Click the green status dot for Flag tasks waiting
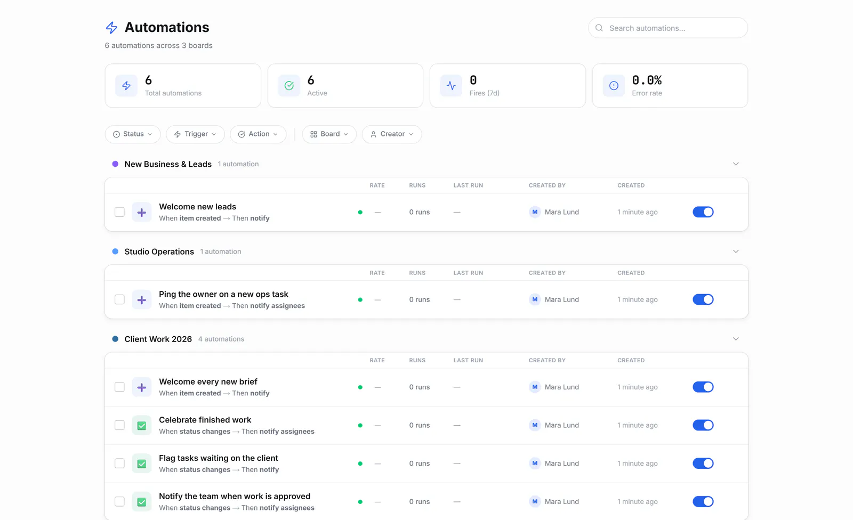The height and width of the screenshot is (520, 853). click(x=360, y=464)
